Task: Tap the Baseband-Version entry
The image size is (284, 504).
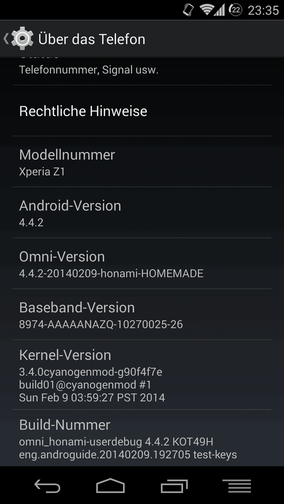Action: click(142, 315)
